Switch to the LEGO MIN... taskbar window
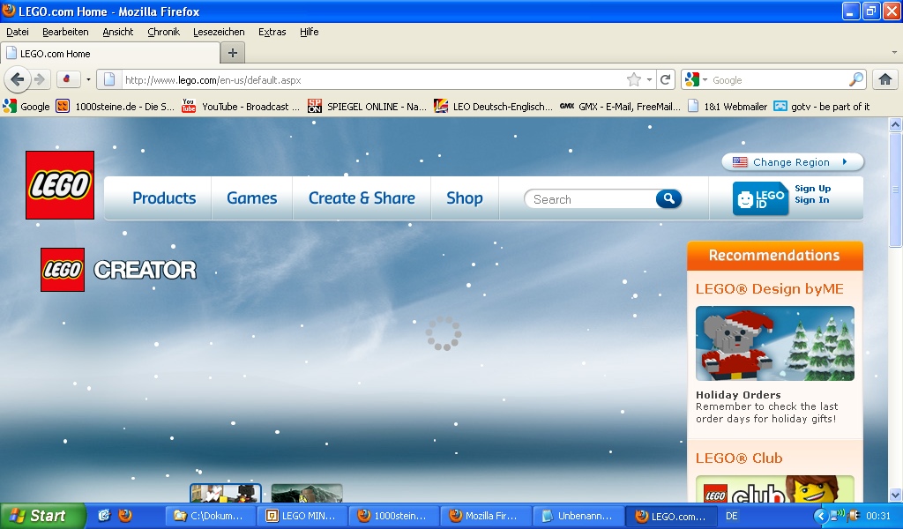 (302, 517)
